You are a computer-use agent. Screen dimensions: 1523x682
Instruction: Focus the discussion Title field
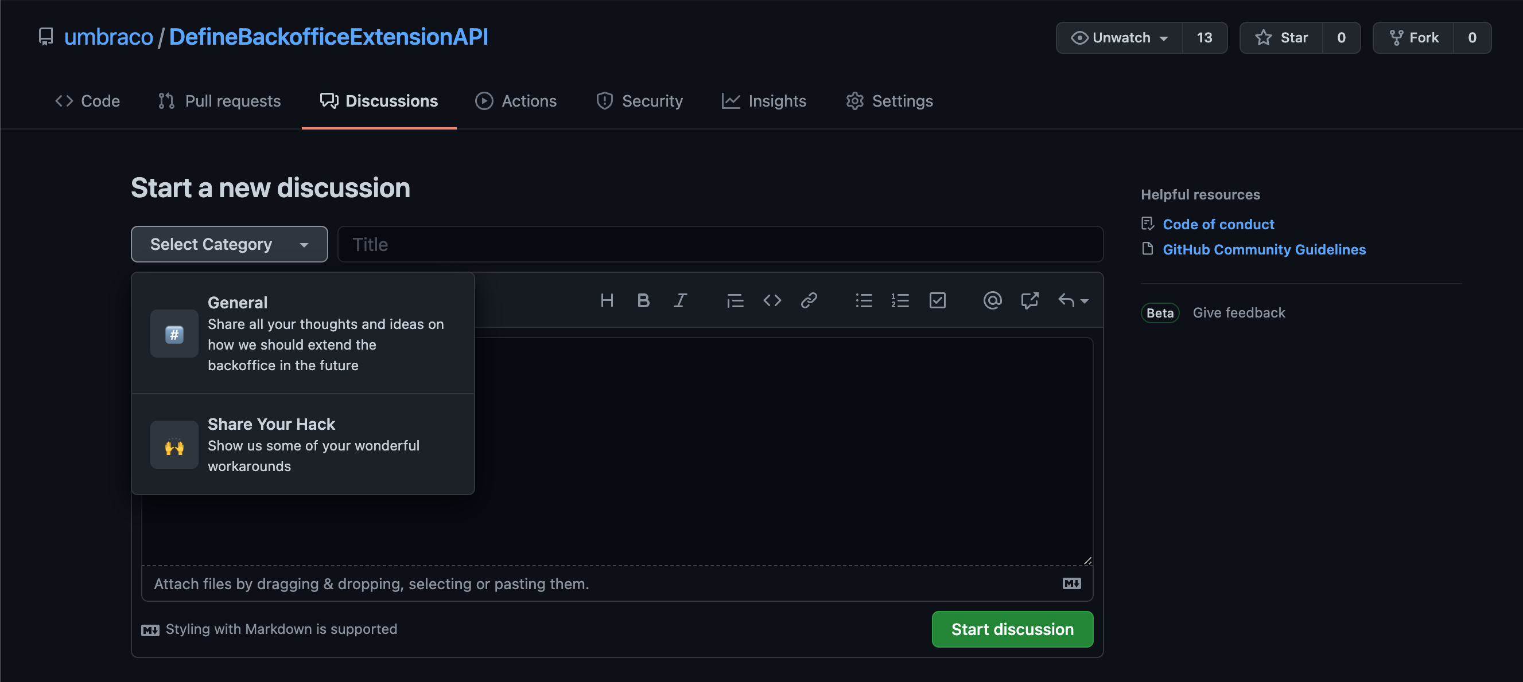pyautogui.click(x=720, y=244)
